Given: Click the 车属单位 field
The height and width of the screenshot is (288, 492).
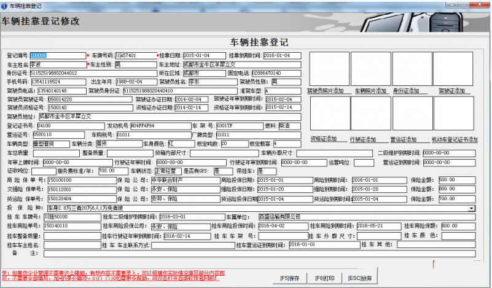Looking at the screenshot, I should pyautogui.click(x=367, y=217).
